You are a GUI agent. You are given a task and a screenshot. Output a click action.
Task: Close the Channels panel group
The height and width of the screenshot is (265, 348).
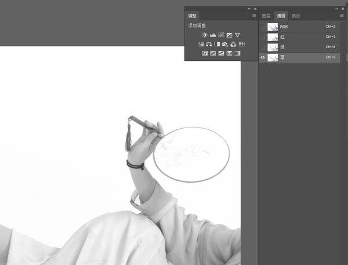coord(343,9)
